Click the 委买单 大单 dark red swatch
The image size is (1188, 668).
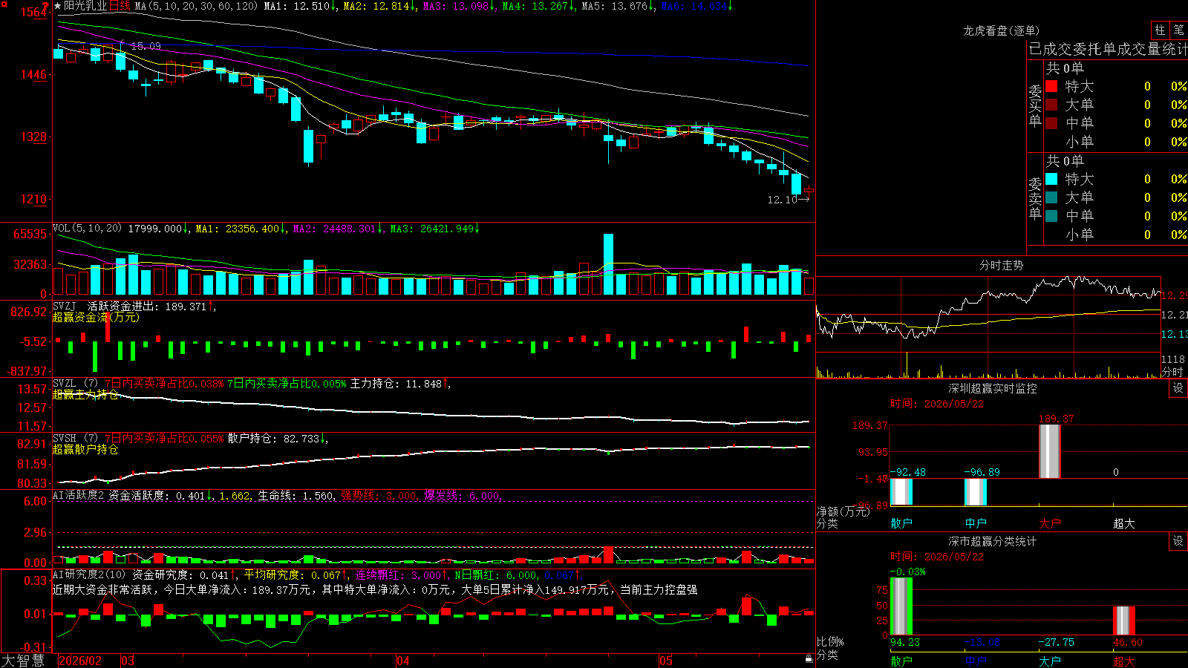tap(1051, 105)
